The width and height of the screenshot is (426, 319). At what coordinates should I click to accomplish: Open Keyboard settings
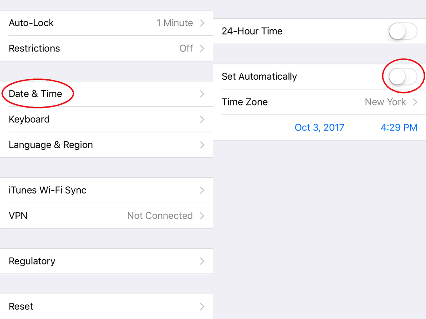(106, 119)
